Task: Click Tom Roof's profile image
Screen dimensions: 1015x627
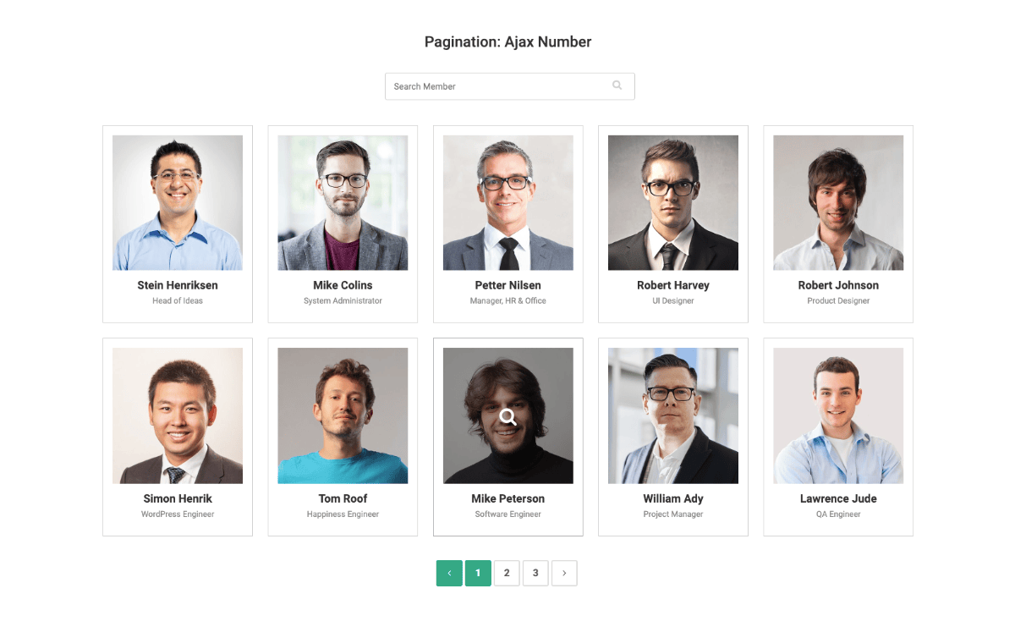Action: pos(343,416)
